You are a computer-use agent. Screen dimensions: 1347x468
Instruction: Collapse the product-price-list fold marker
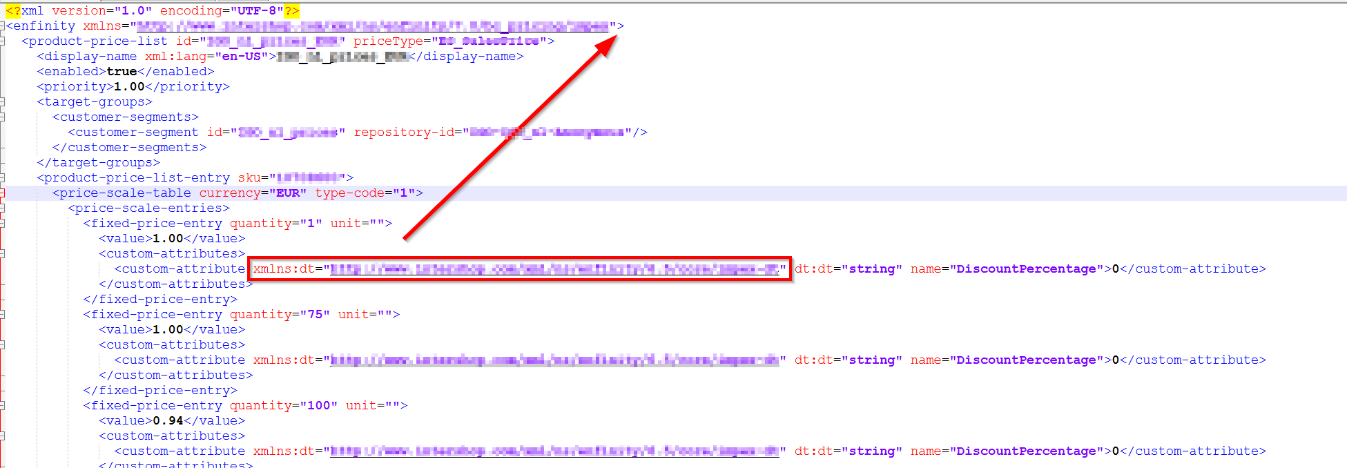[2, 41]
